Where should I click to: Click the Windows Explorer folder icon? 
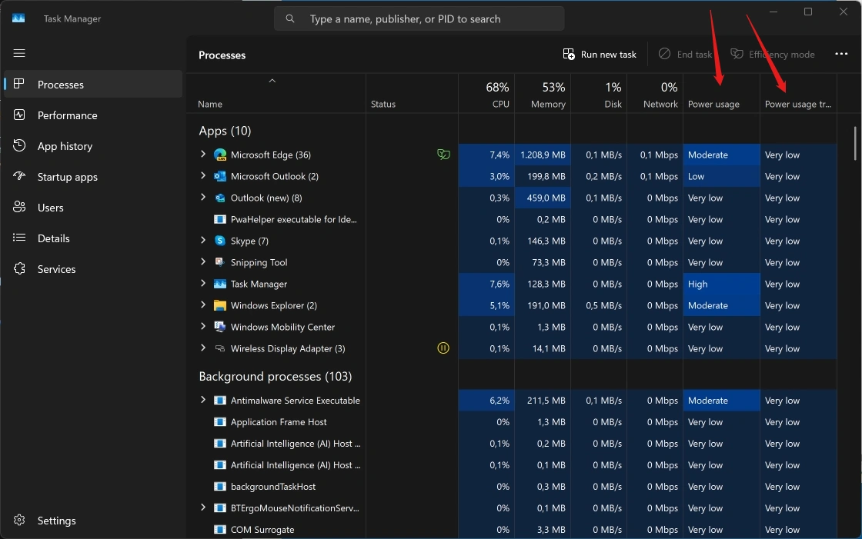click(220, 305)
